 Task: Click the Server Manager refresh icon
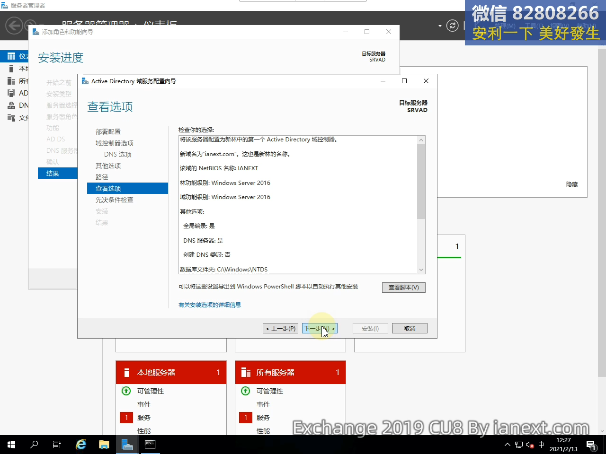coord(453,26)
